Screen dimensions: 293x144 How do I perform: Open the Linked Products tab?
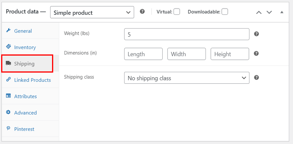(30, 80)
